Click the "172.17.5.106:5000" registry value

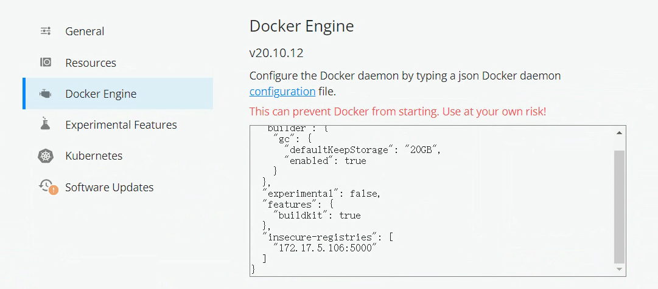[325, 248]
